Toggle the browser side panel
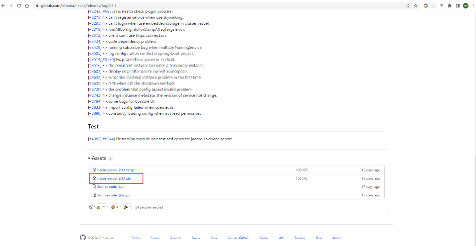 click(458, 6)
